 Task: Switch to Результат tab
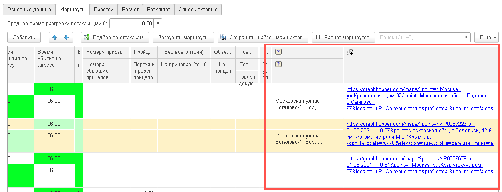click(x=159, y=9)
